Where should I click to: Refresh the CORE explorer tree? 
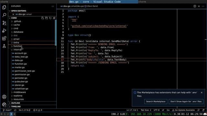point(50,18)
